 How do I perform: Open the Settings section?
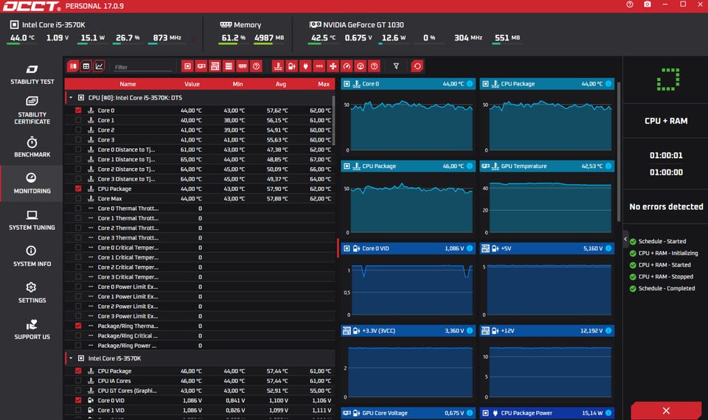[32, 293]
